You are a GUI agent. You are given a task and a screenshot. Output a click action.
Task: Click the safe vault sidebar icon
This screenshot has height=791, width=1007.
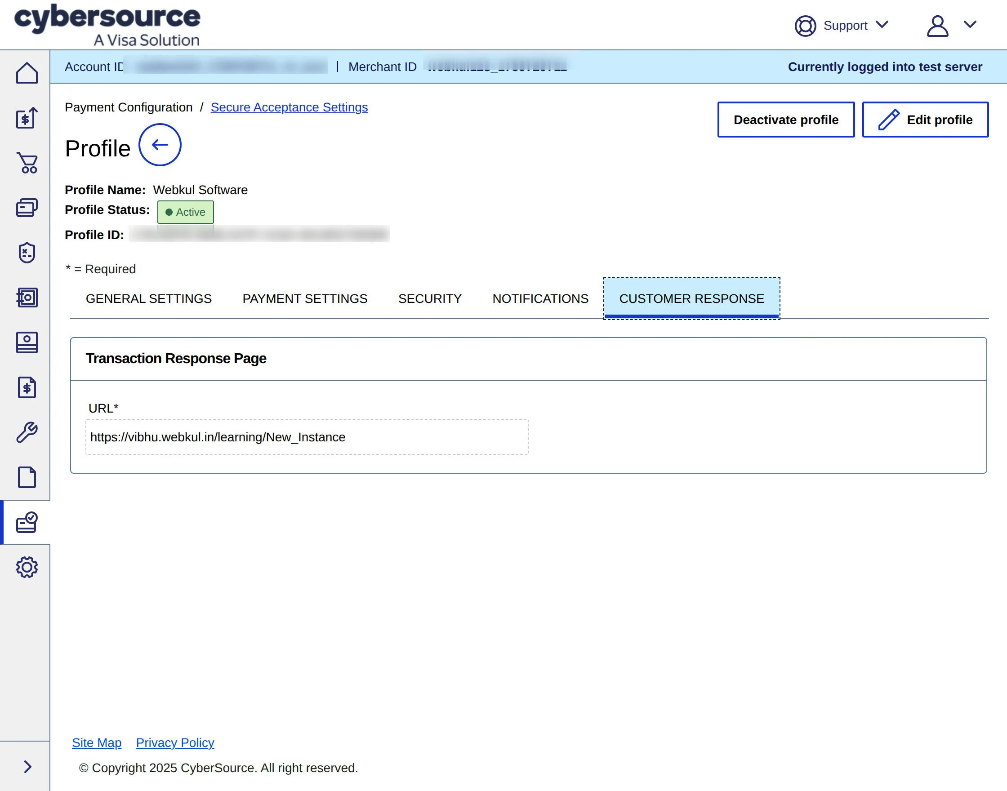click(27, 298)
